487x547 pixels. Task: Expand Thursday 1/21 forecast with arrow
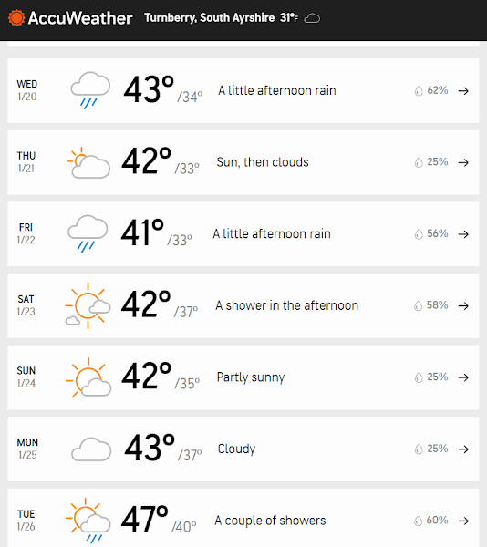[x=463, y=162]
